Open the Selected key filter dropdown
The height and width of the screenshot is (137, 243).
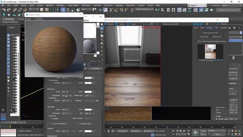216,131
